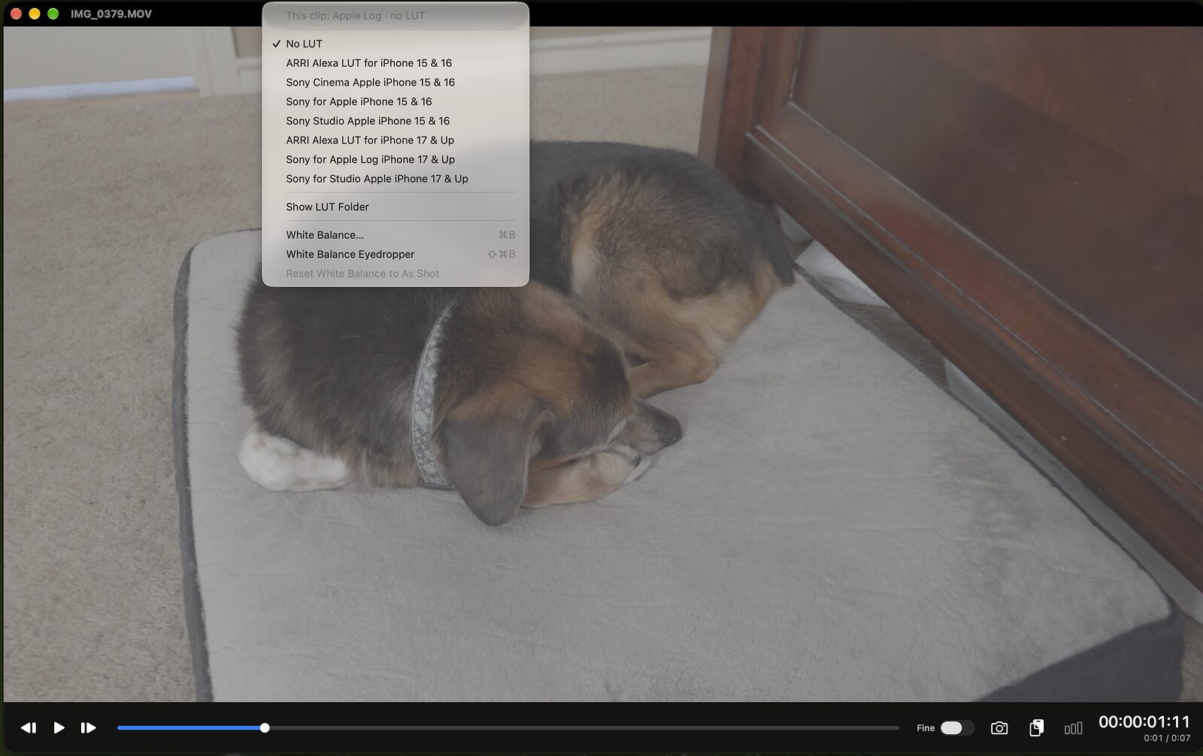This screenshot has width=1203, height=756.
Task: Choose Sony Cinema Apple iPhone 15 & 16
Action: [x=395, y=83]
